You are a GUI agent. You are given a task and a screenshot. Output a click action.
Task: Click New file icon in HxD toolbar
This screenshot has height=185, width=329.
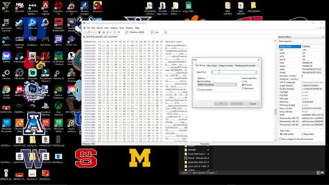click(x=85, y=32)
